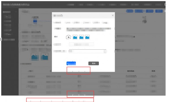View the second image thumbnail on the background page
The image size is (170, 102).
pyautogui.click(x=44, y=57)
